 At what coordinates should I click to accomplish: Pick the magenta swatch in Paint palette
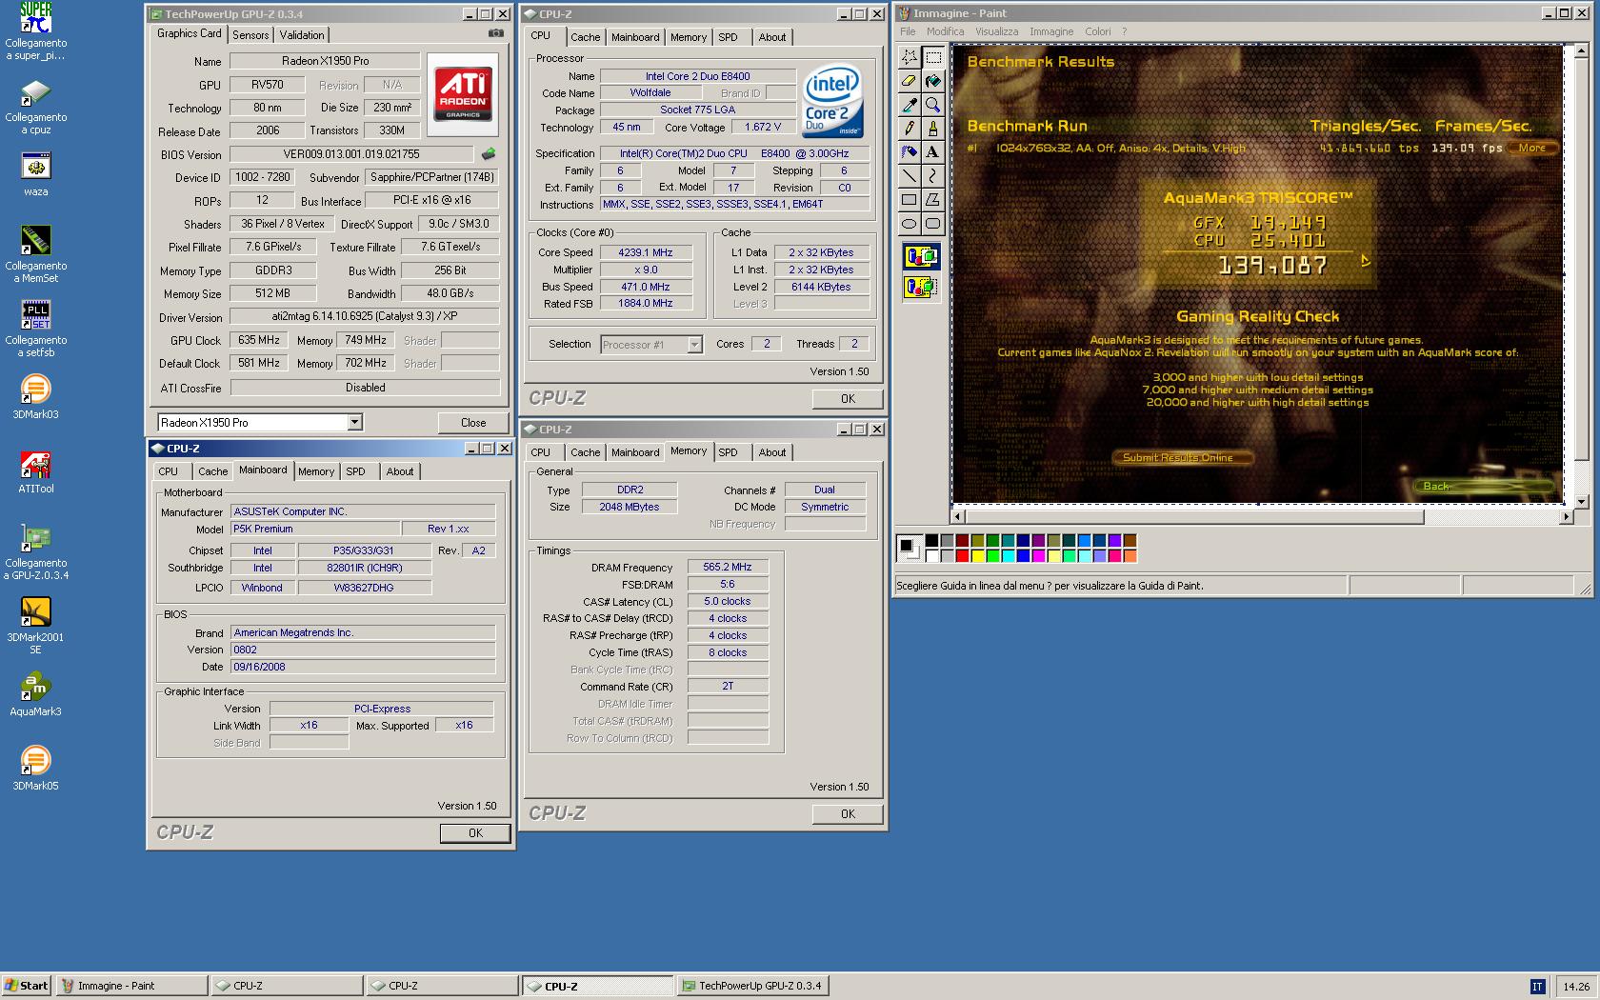1038,556
